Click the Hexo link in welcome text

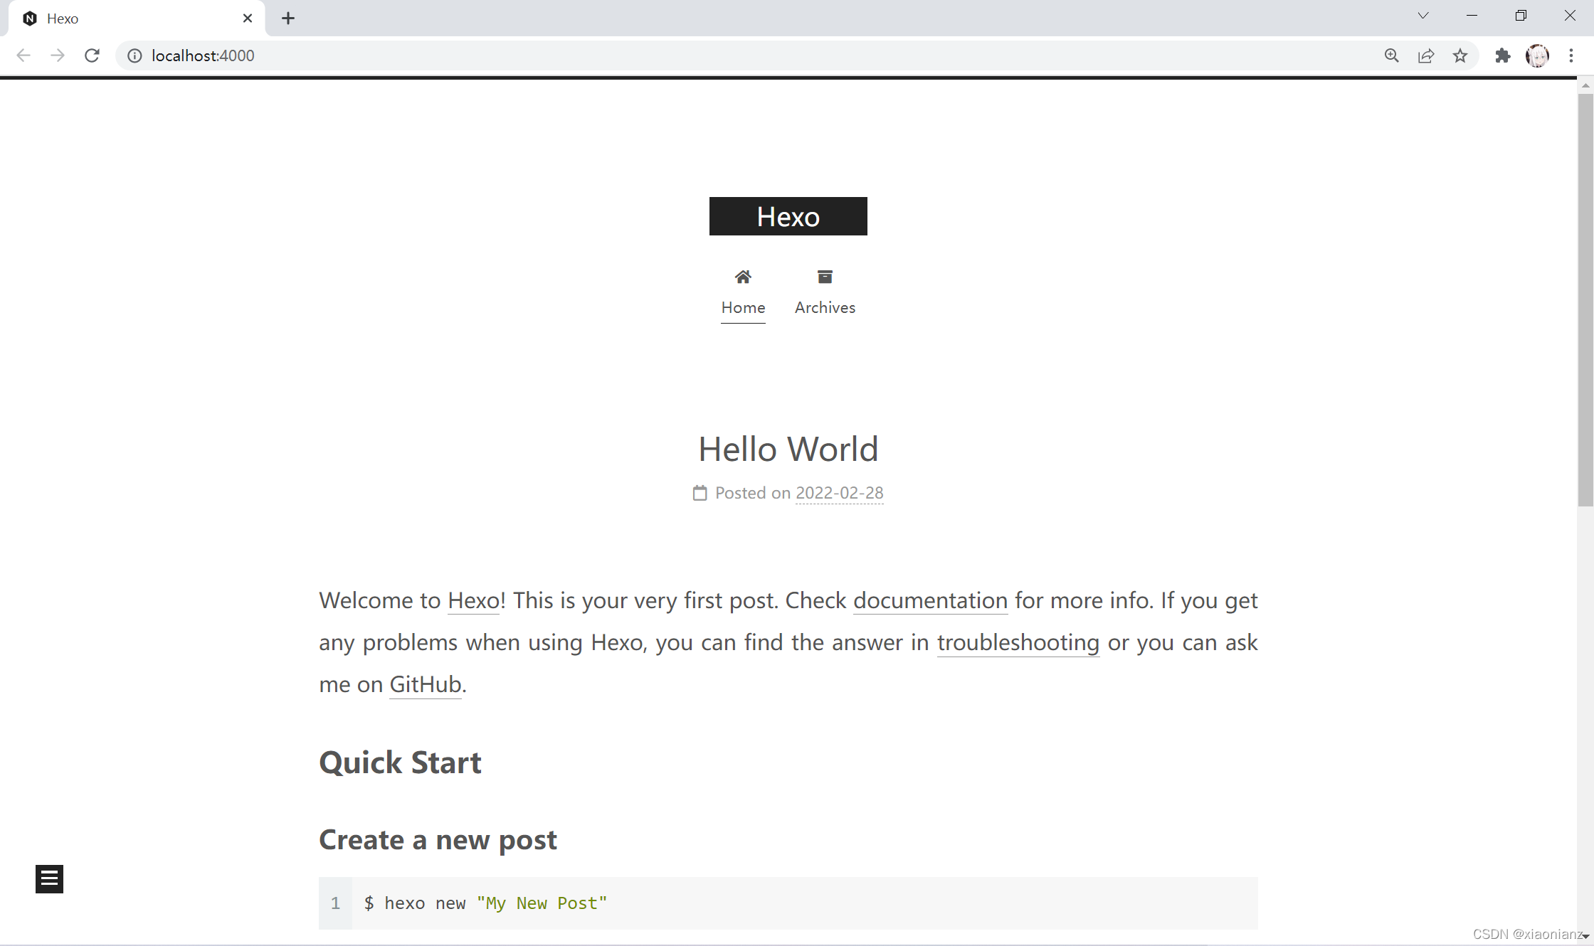[x=473, y=600]
